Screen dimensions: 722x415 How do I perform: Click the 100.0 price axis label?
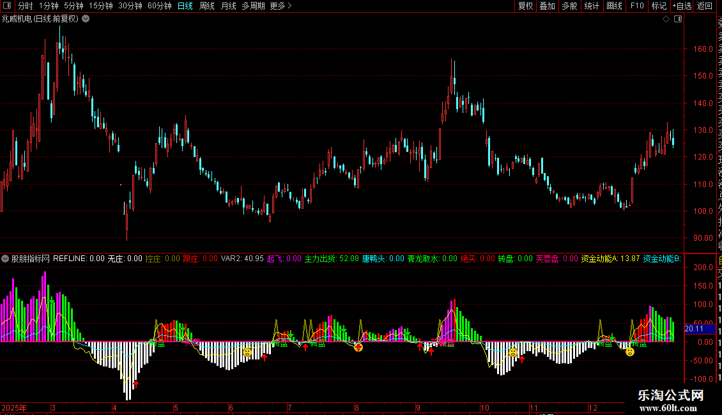coord(703,211)
